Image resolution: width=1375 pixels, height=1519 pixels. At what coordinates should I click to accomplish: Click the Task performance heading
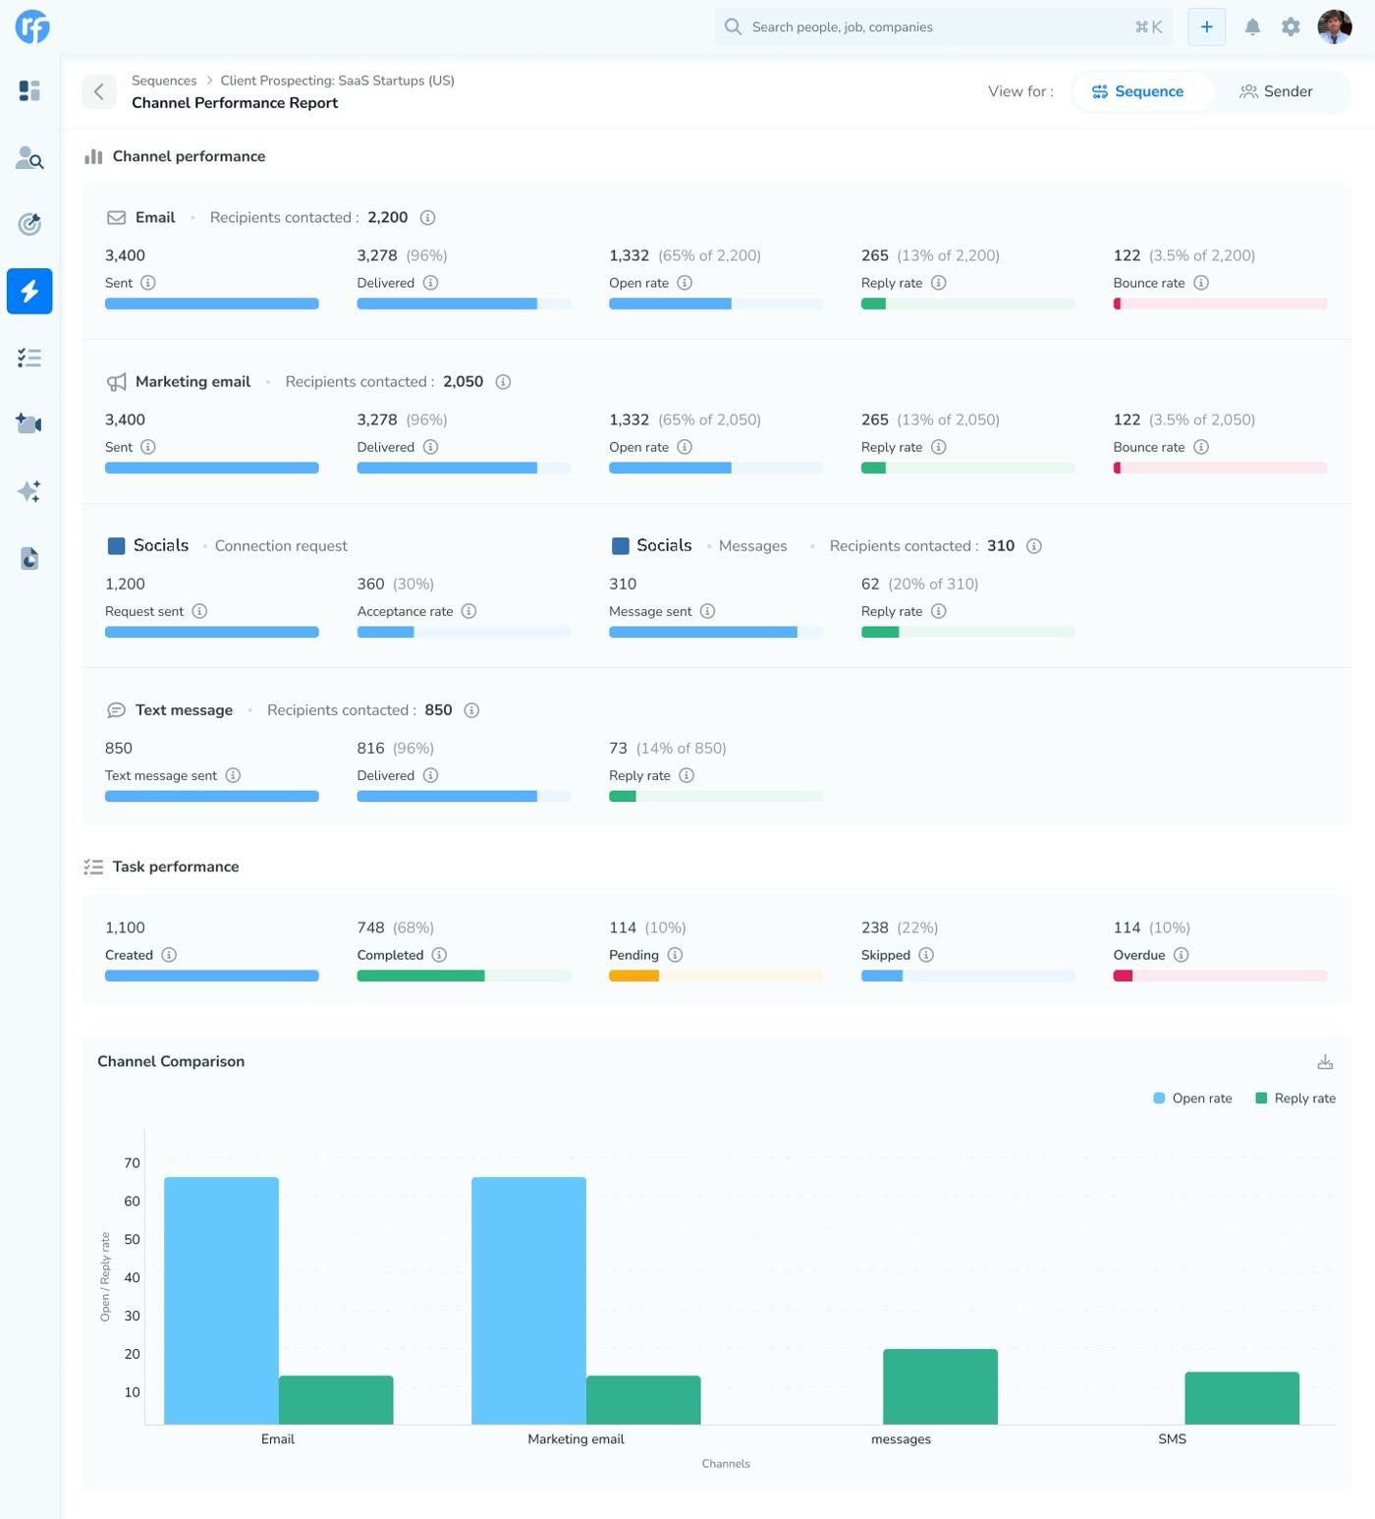click(x=176, y=867)
